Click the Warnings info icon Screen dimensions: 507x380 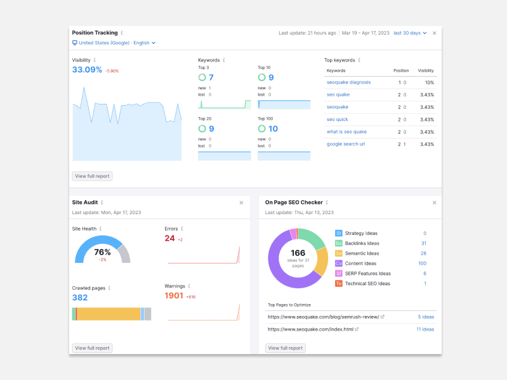click(189, 286)
